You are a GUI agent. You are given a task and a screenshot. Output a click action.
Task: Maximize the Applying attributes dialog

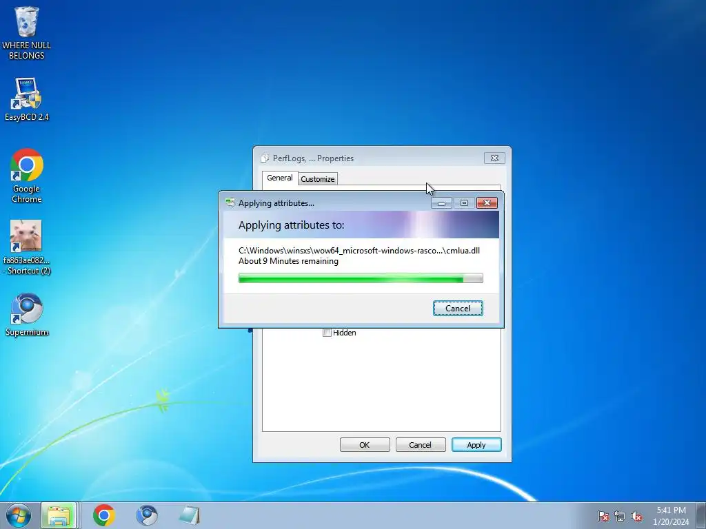click(x=464, y=203)
